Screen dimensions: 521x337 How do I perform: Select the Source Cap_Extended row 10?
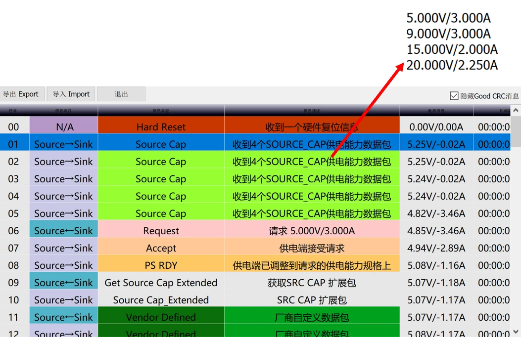pos(161,300)
